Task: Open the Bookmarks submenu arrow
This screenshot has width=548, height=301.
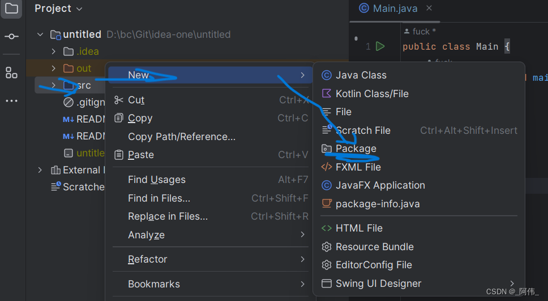Action: point(303,284)
